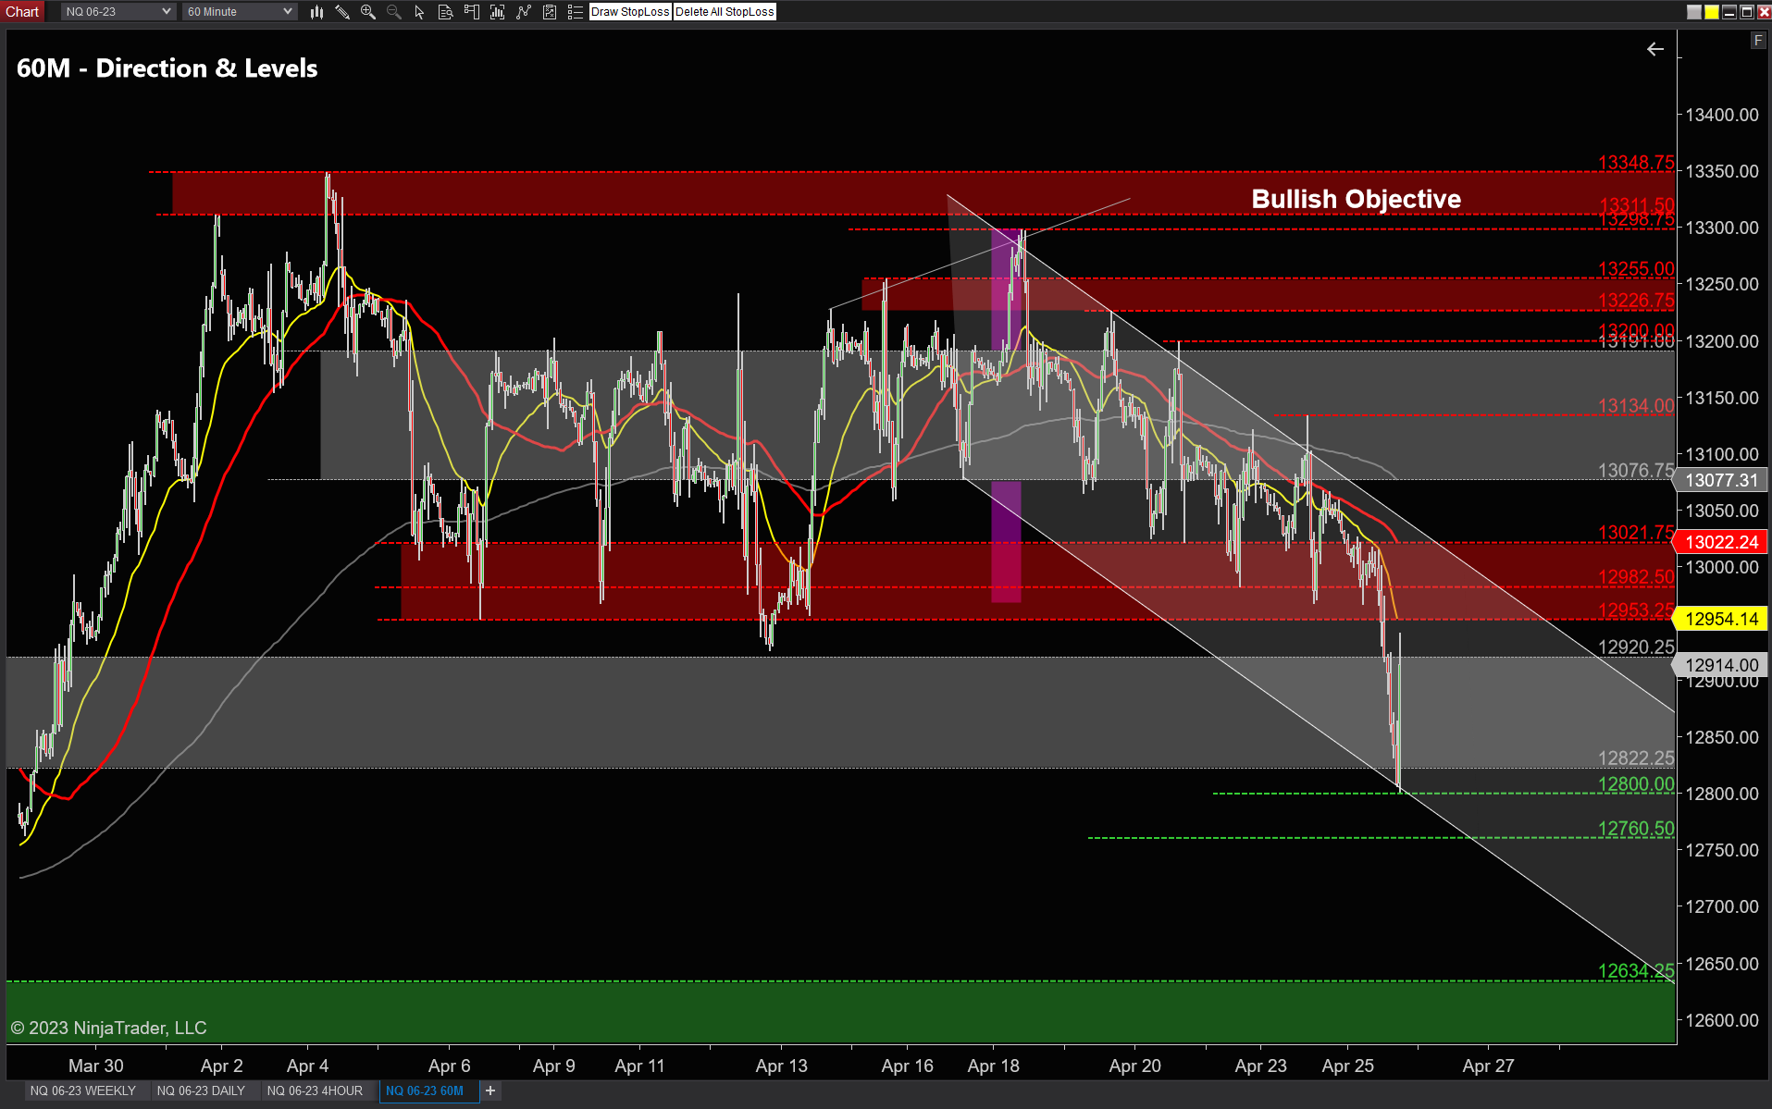Screen dimensions: 1772x1109
Task: Click the yellow link color swatch
Action: tap(1712, 12)
